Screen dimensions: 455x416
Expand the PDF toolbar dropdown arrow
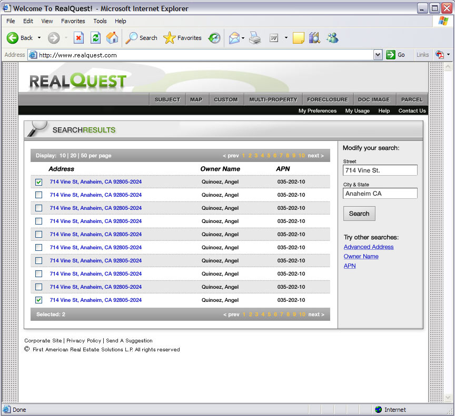448,55
